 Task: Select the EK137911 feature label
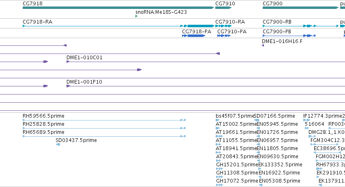(x=332, y=181)
